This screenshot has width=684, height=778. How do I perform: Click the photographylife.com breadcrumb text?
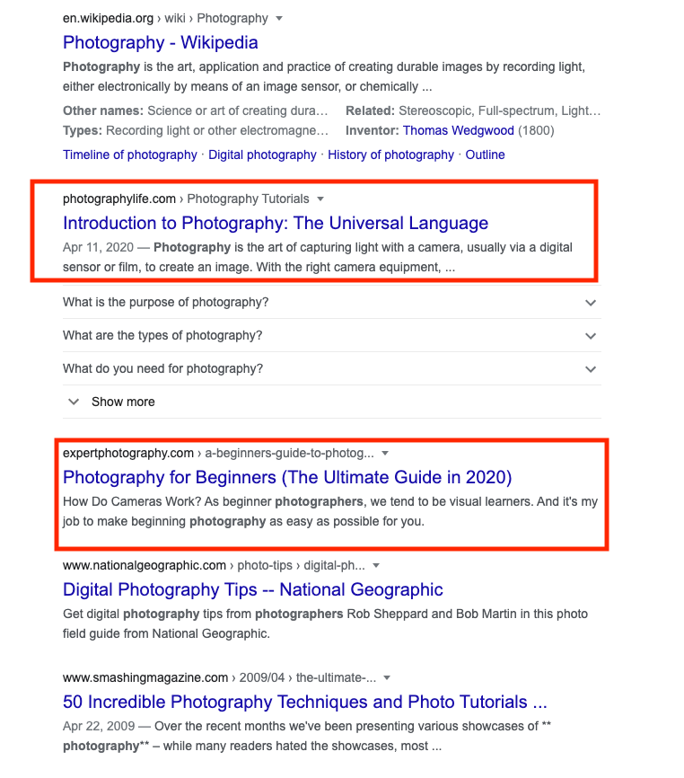tap(119, 199)
